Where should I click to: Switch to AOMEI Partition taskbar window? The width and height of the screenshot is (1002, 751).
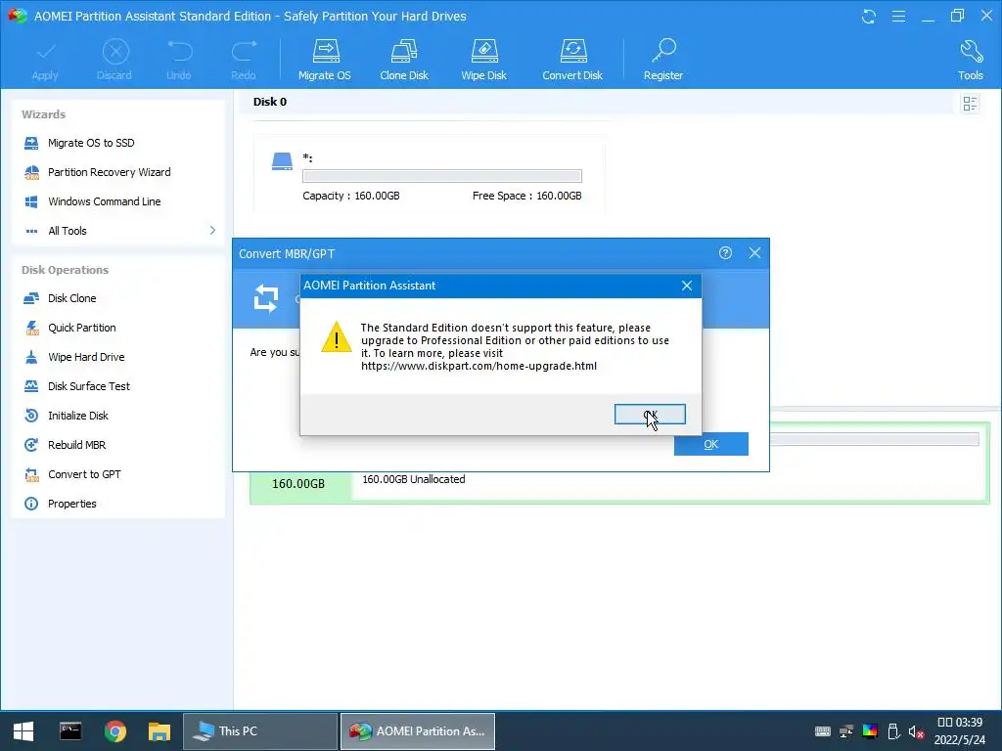(x=417, y=731)
